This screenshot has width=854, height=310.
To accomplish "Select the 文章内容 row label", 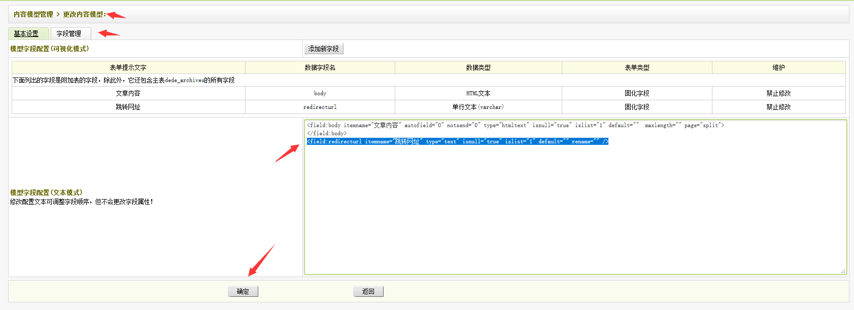I will coord(128,93).
